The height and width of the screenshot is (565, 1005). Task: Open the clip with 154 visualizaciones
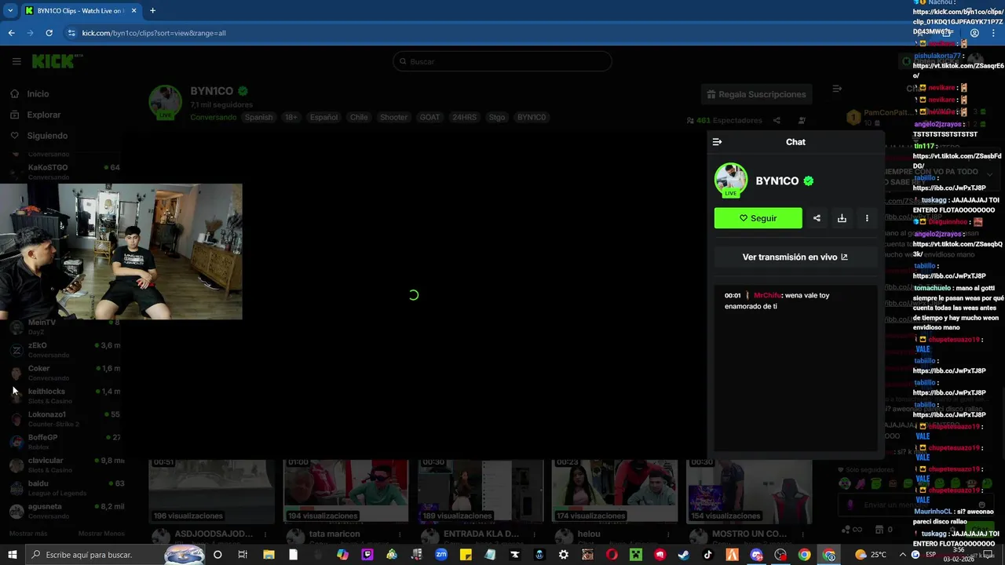749,490
